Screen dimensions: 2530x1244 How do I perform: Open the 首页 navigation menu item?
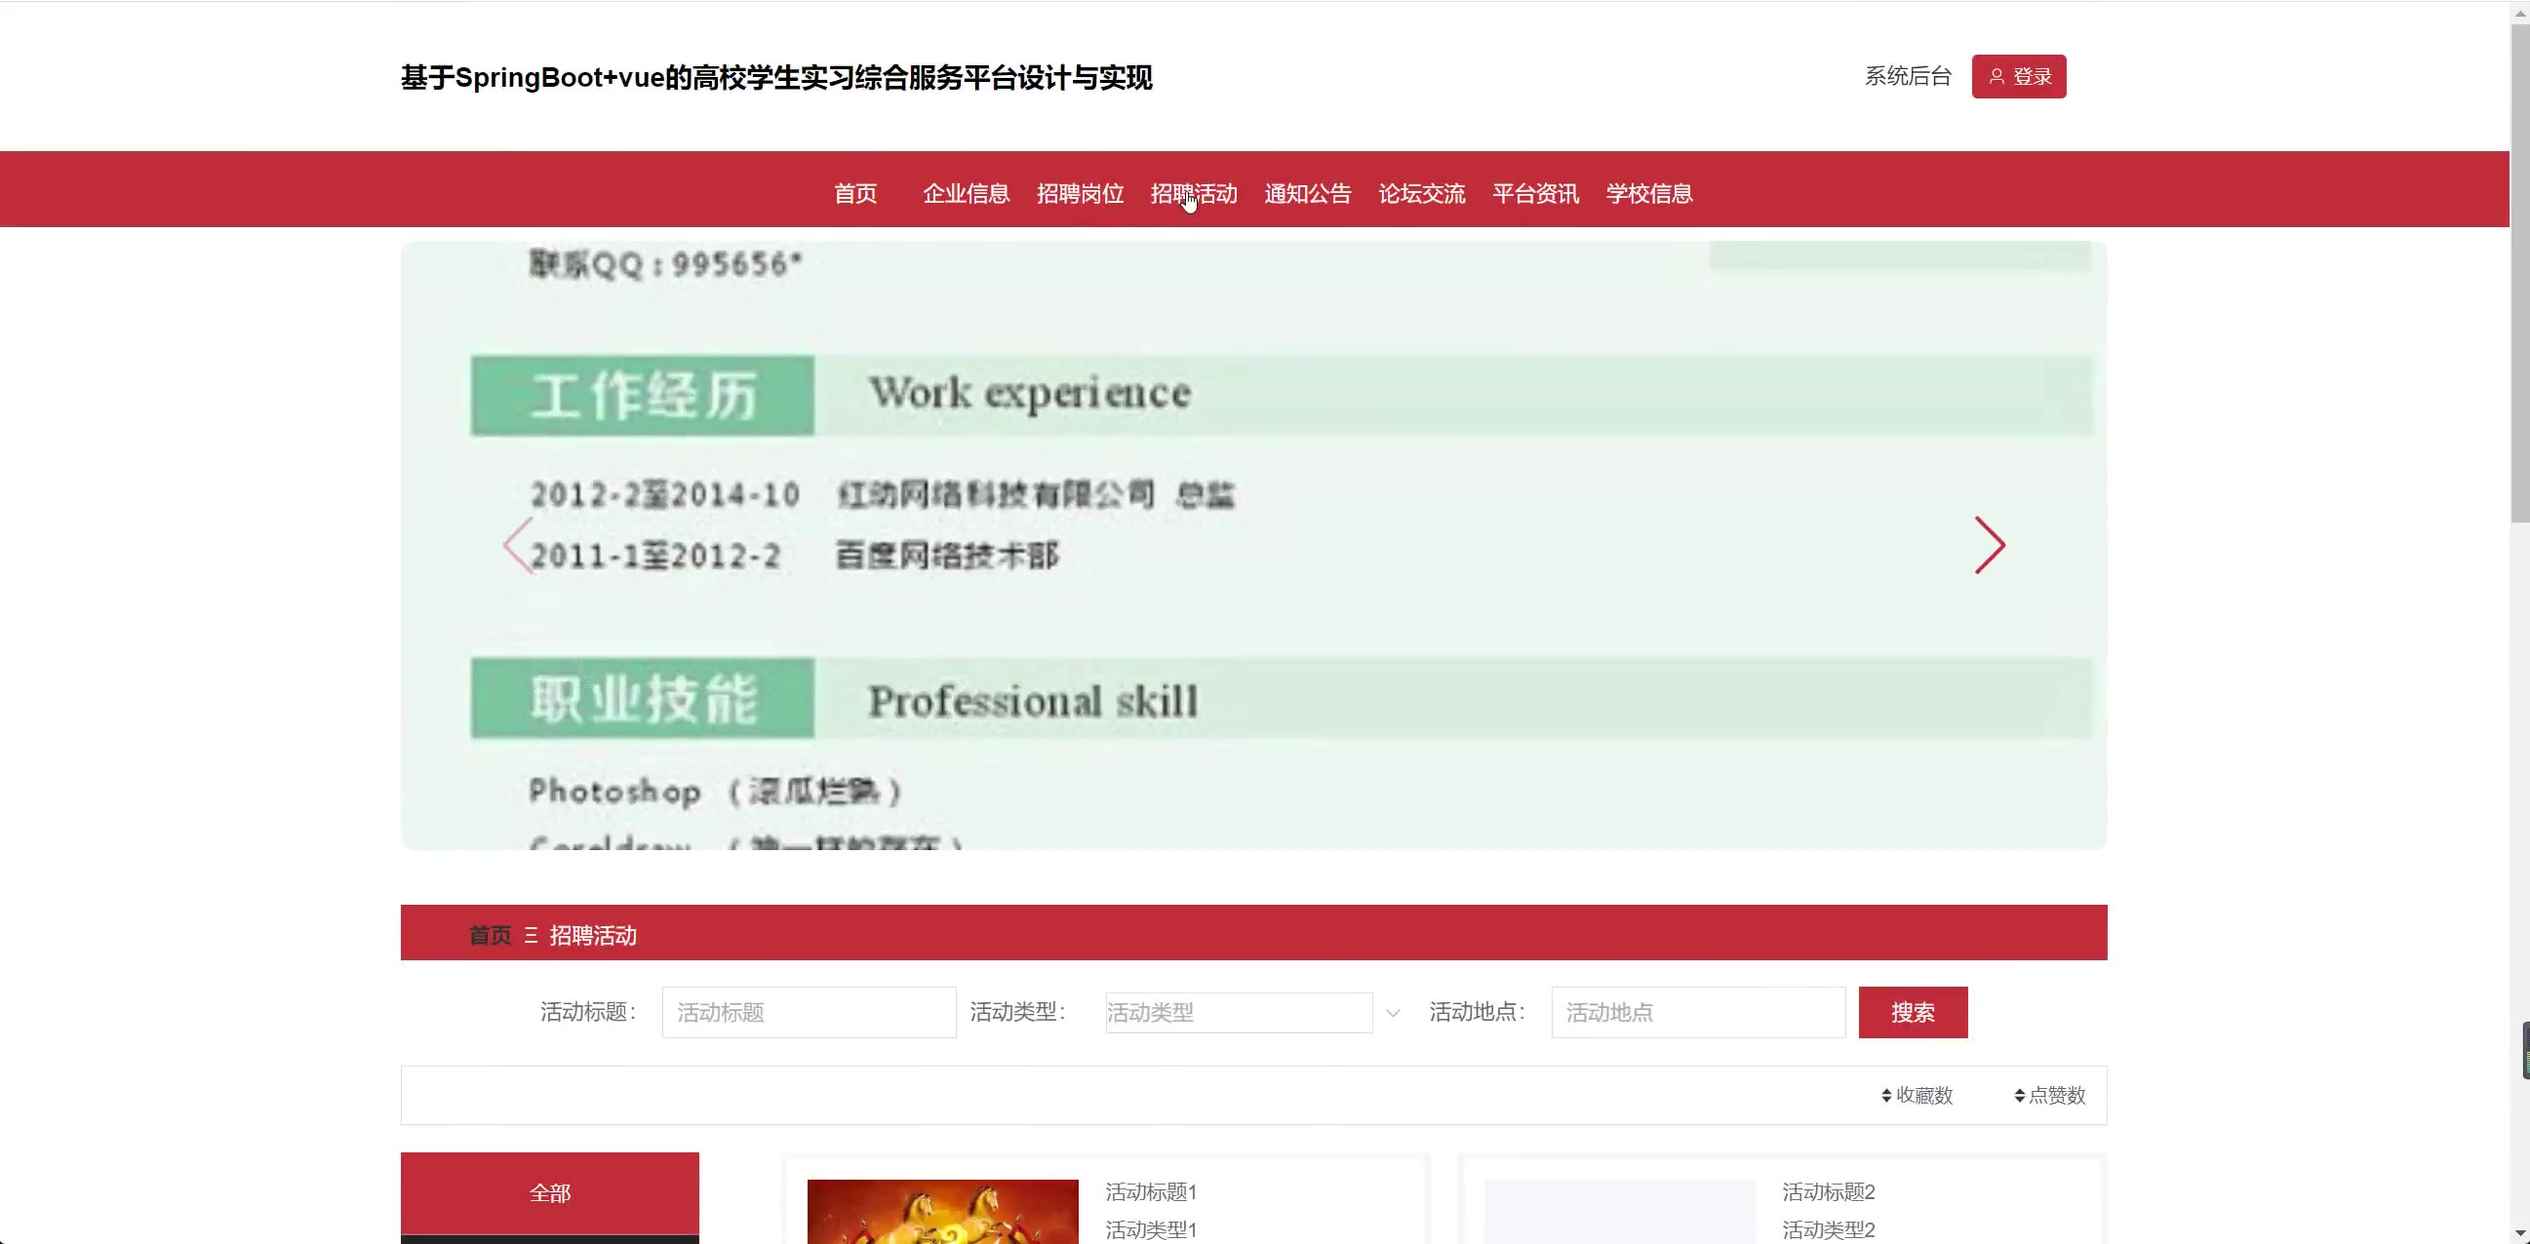[x=854, y=193]
